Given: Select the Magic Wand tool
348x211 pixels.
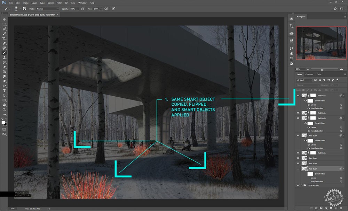Looking at the screenshot, I should click(4, 34).
